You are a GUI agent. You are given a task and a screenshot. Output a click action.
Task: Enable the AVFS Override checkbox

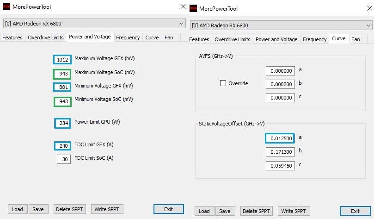point(223,83)
